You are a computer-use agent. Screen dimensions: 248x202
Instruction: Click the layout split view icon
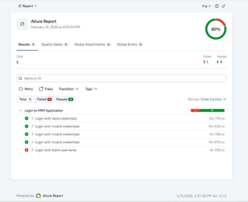(217, 6)
